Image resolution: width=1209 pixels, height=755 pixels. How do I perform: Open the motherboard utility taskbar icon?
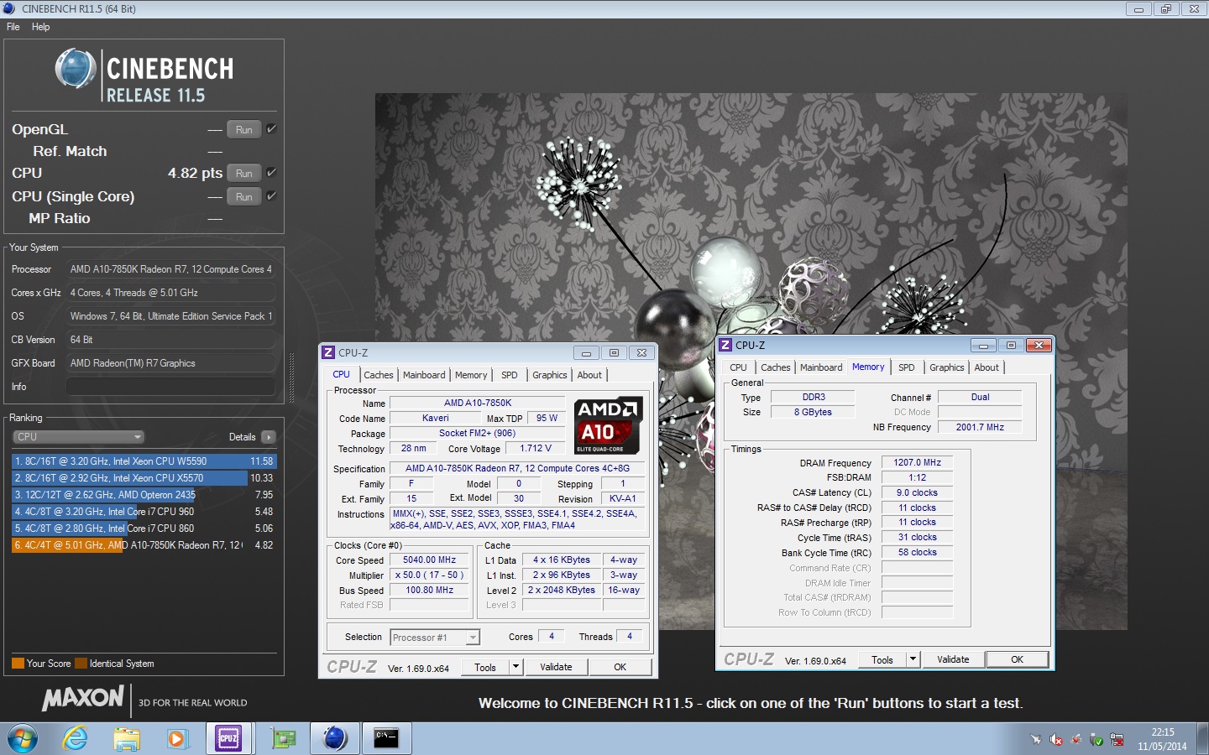click(x=283, y=738)
